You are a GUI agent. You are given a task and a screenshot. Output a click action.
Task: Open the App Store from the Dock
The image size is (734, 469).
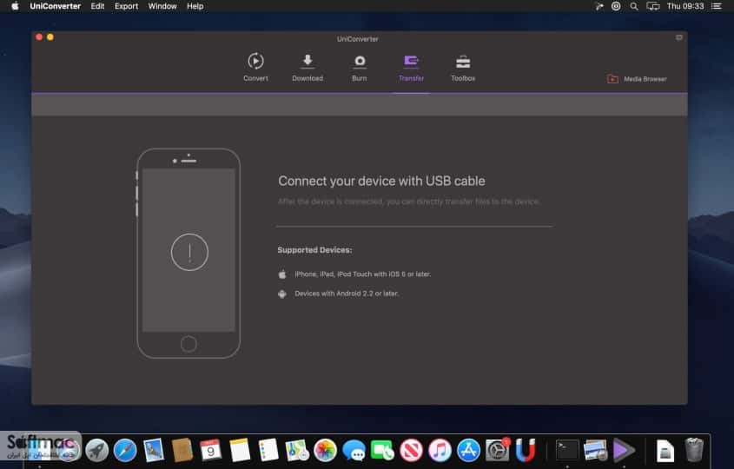(468, 450)
